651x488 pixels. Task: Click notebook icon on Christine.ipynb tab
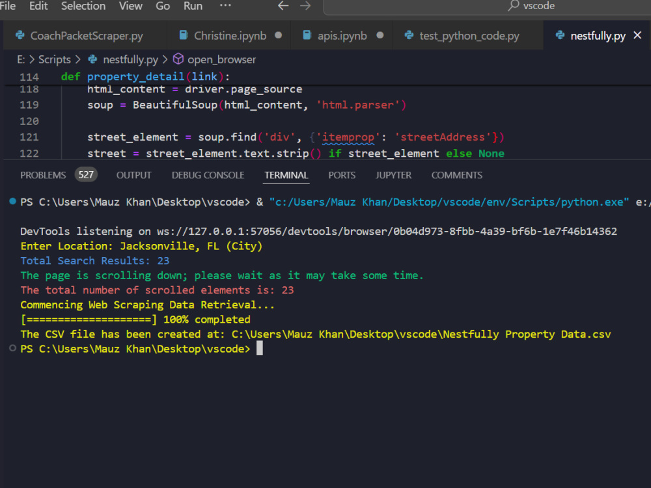(x=183, y=35)
